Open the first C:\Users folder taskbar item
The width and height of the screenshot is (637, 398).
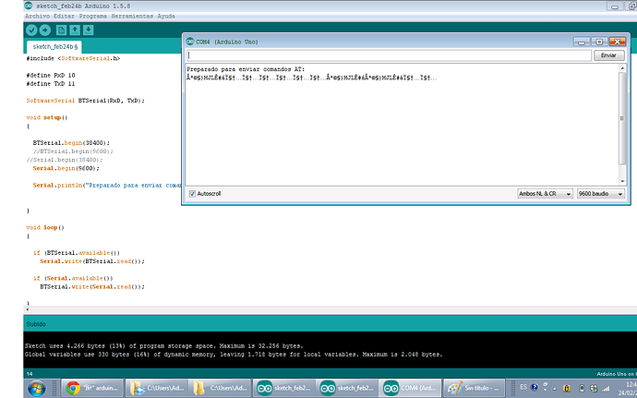pos(156,388)
